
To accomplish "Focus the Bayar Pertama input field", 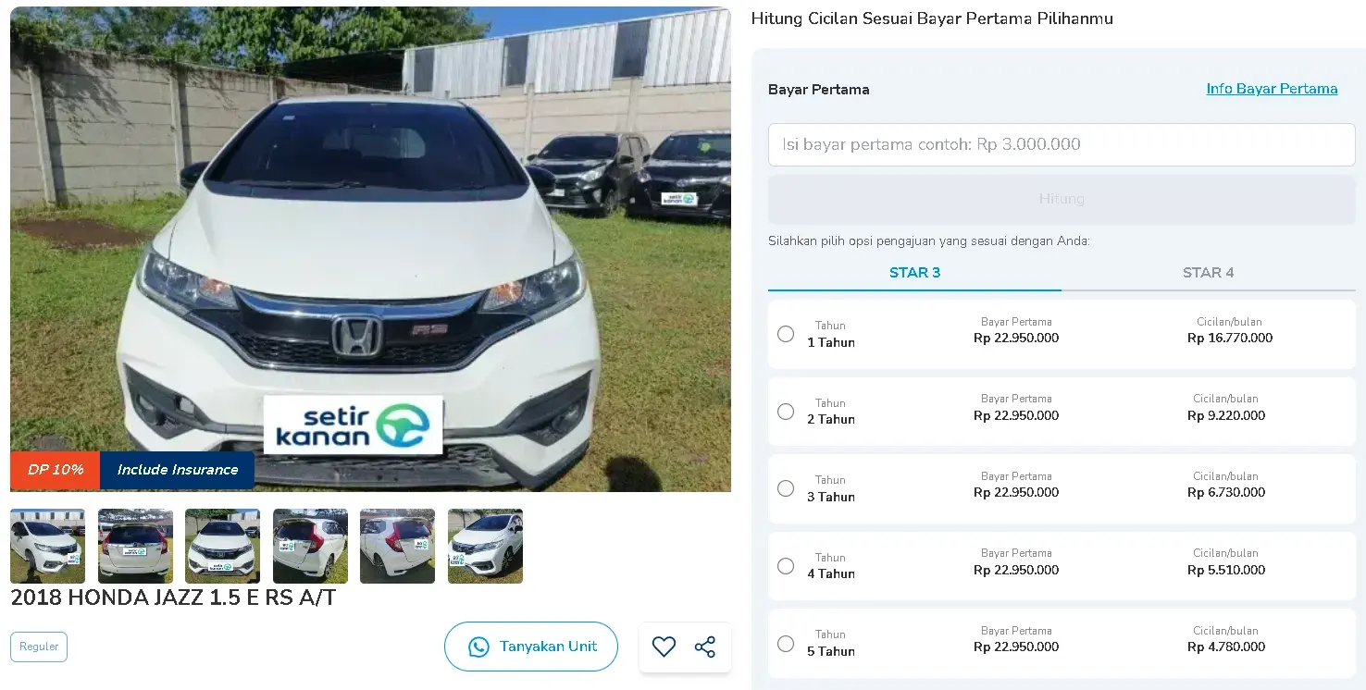I will coord(1062,144).
